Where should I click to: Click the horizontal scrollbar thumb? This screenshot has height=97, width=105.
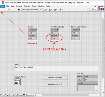pyautogui.click(x=65, y=95)
